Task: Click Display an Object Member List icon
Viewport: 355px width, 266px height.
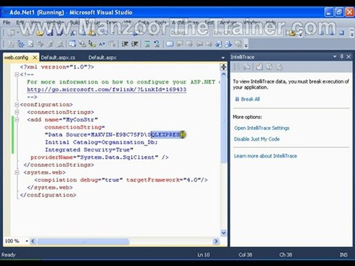Action: click(x=72, y=44)
